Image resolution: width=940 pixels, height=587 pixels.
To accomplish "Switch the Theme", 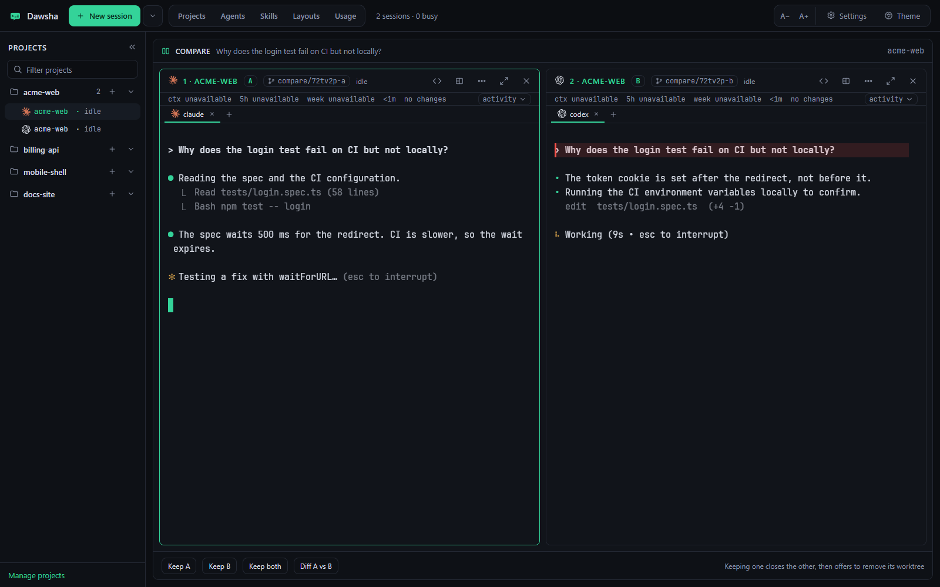I will (902, 16).
